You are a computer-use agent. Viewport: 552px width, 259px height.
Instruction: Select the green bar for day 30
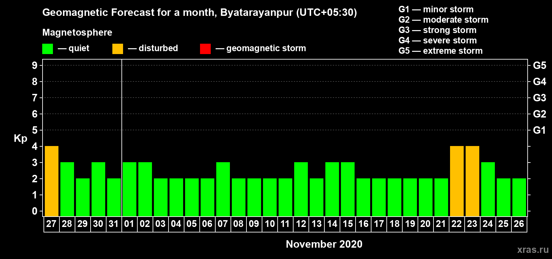pyautogui.click(x=98, y=189)
